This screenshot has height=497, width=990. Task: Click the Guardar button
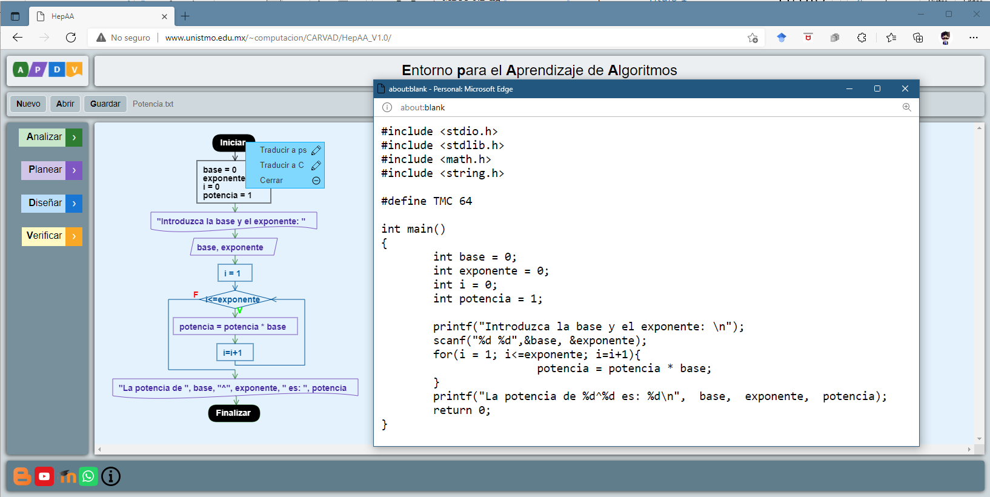click(x=105, y=104)
